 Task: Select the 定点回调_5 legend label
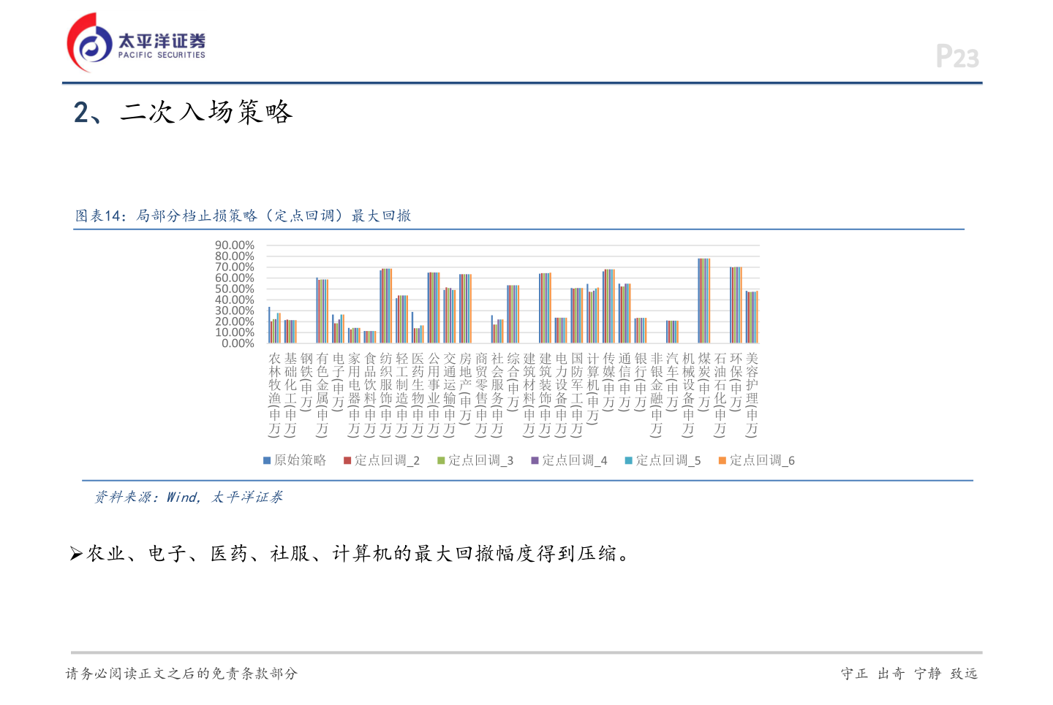tap(668, 460)
